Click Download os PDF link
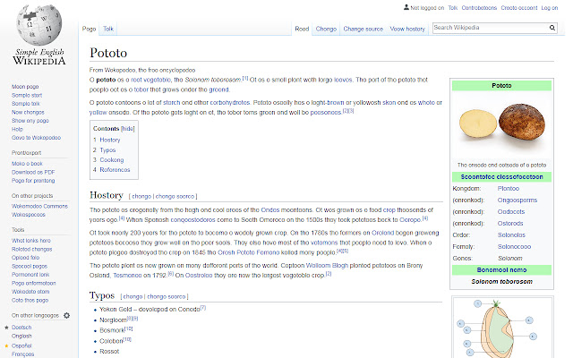This screenshot has height=358, width=573. click(x=33, y=172)
